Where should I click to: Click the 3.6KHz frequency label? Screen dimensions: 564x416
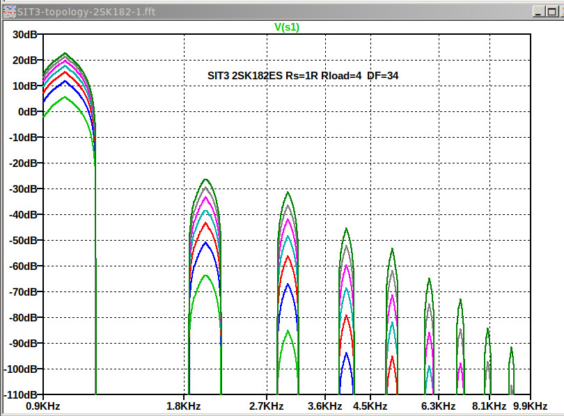click(x=324, y=406)
